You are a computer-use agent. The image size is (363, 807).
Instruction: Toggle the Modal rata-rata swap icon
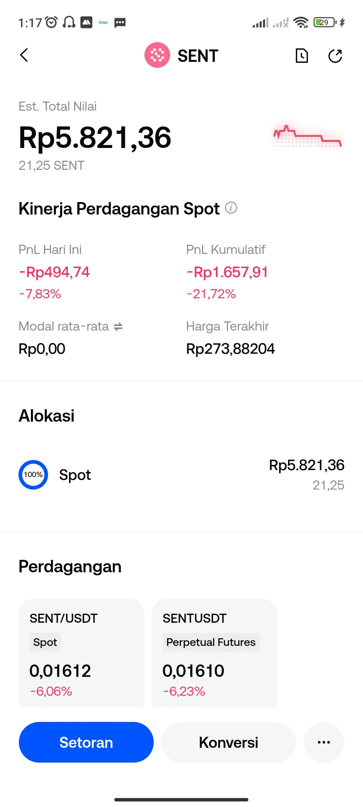[x=118, y=326]
